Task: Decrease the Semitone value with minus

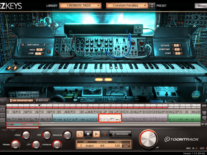Action: tap(173, 49)
